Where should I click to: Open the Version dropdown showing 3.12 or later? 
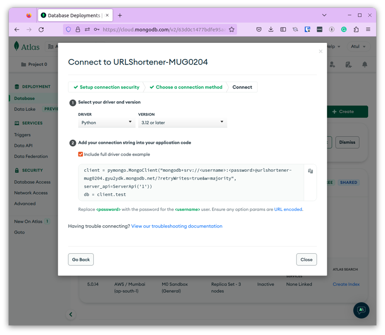coord(182,123)
